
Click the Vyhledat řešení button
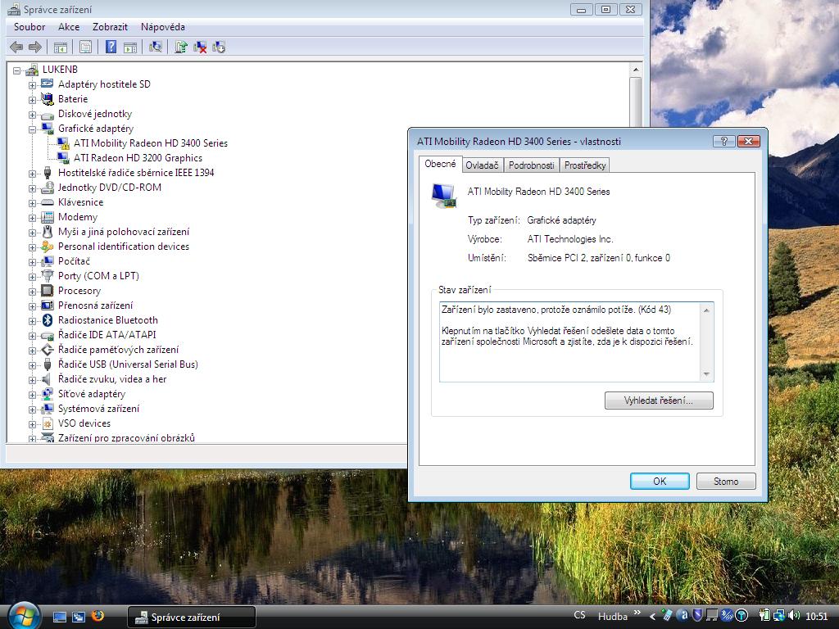point(659,400)
